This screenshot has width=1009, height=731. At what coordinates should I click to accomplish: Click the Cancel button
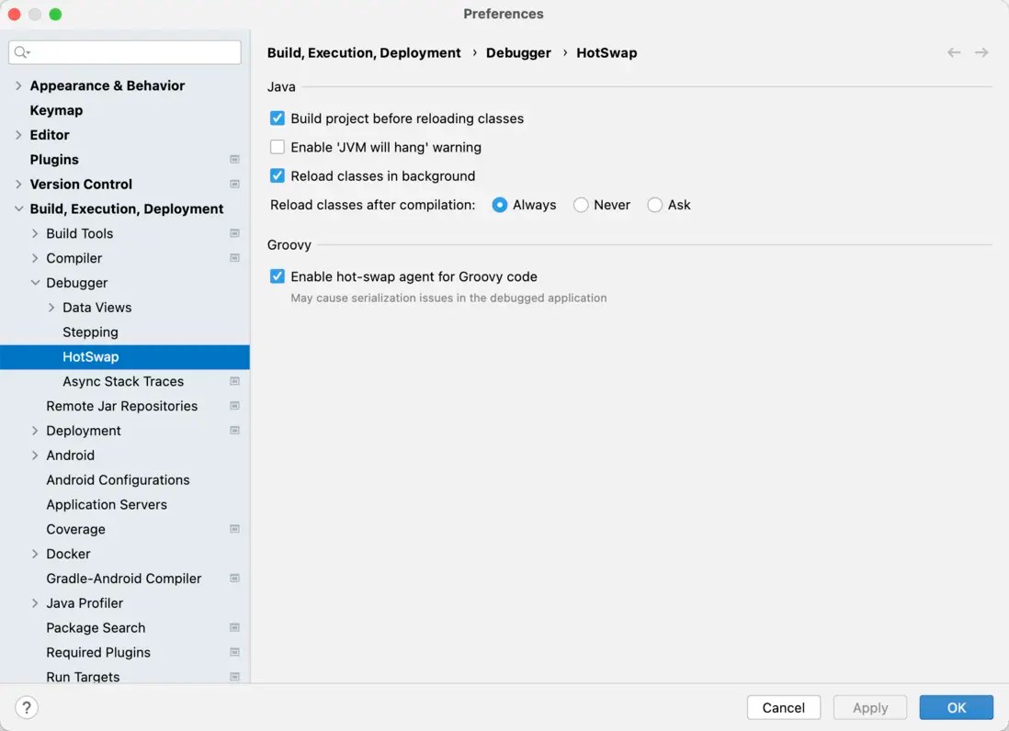click(783, 708)
